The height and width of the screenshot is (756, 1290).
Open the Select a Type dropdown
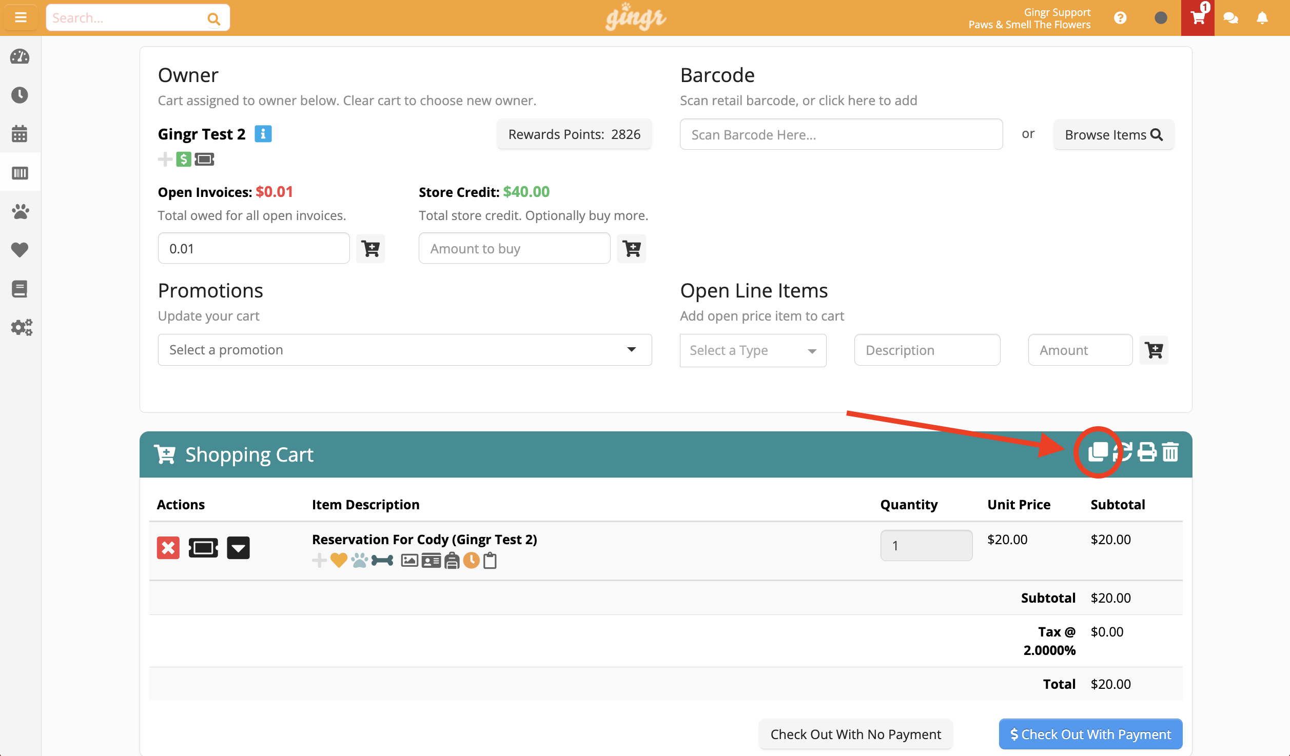coord(753,350)
